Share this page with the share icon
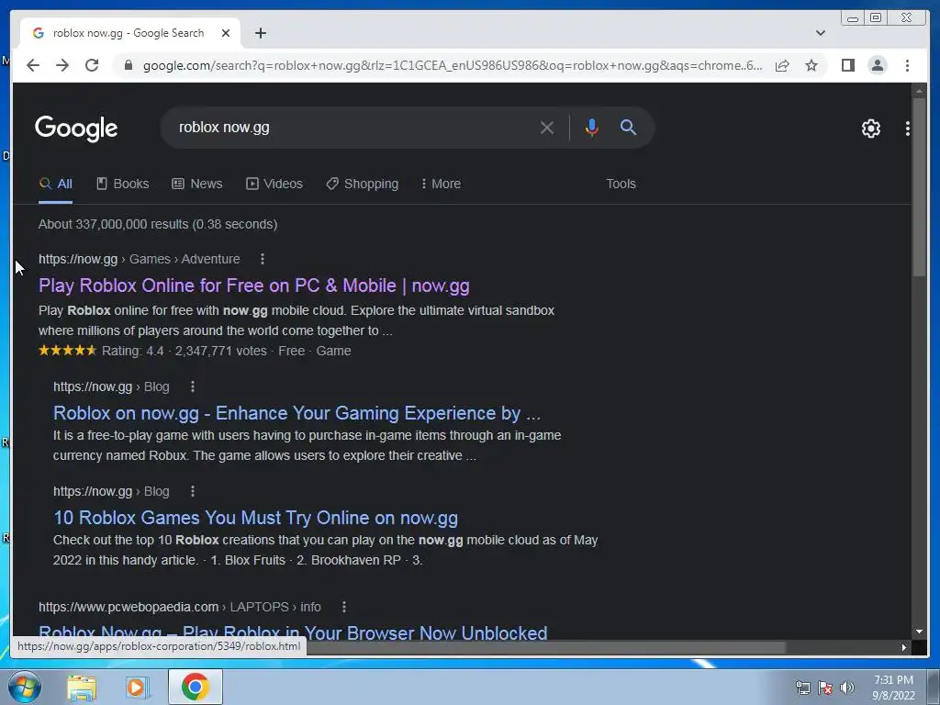This screenshot has height=705, width=940. pyautogui.click(x=782, y=65)
